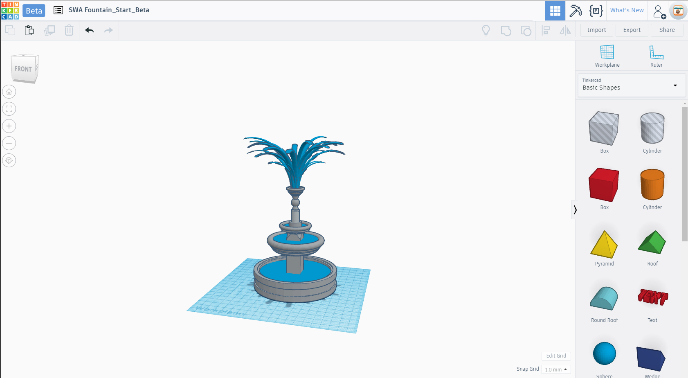This screenshot has width=688, height=378.
Task: Click the Export button
Action: click(632, 30)
